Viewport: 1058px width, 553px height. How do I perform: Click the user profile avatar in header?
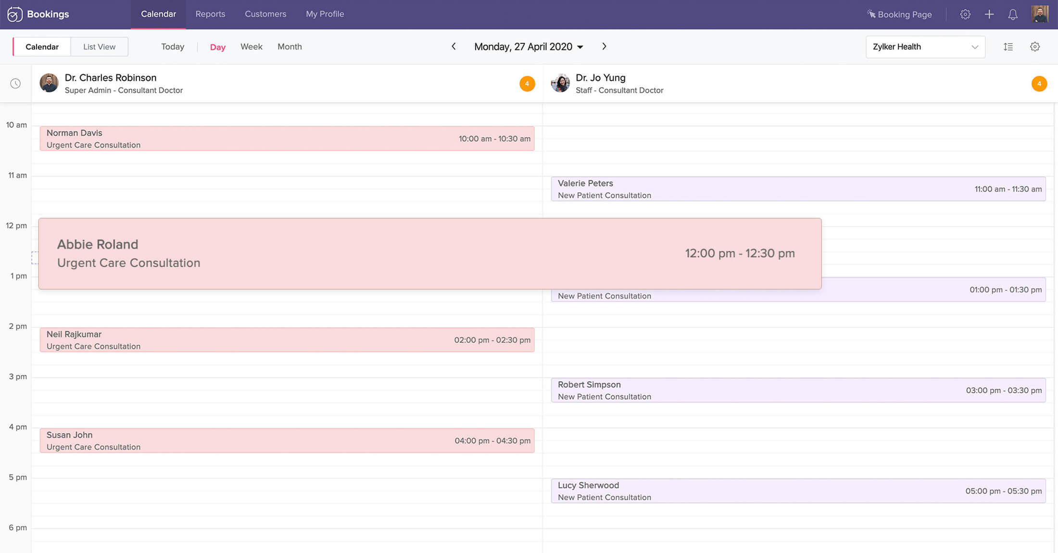[x=1040, y=14]
